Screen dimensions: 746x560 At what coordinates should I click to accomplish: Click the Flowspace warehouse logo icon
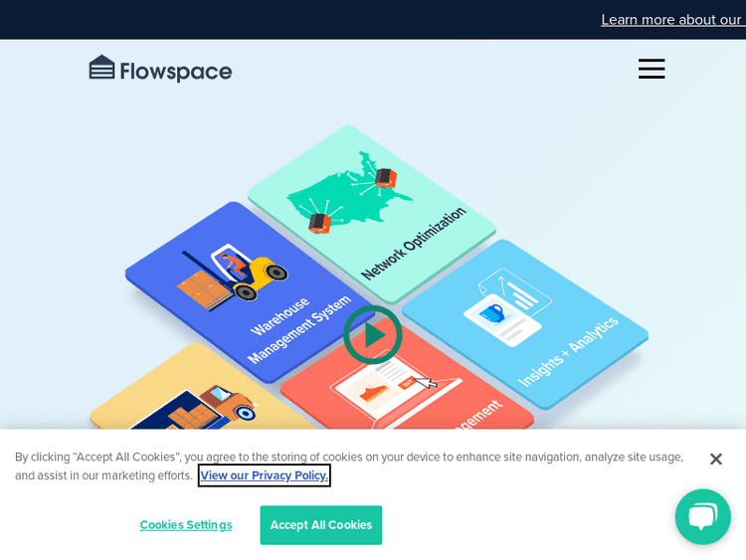pos(102,68)
